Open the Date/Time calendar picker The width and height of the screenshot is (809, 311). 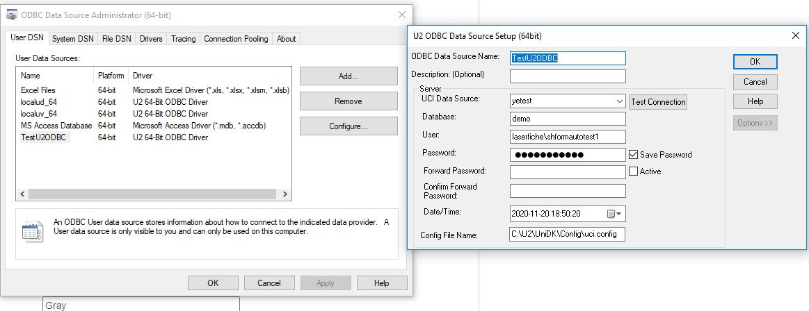[x=615, y=214]
